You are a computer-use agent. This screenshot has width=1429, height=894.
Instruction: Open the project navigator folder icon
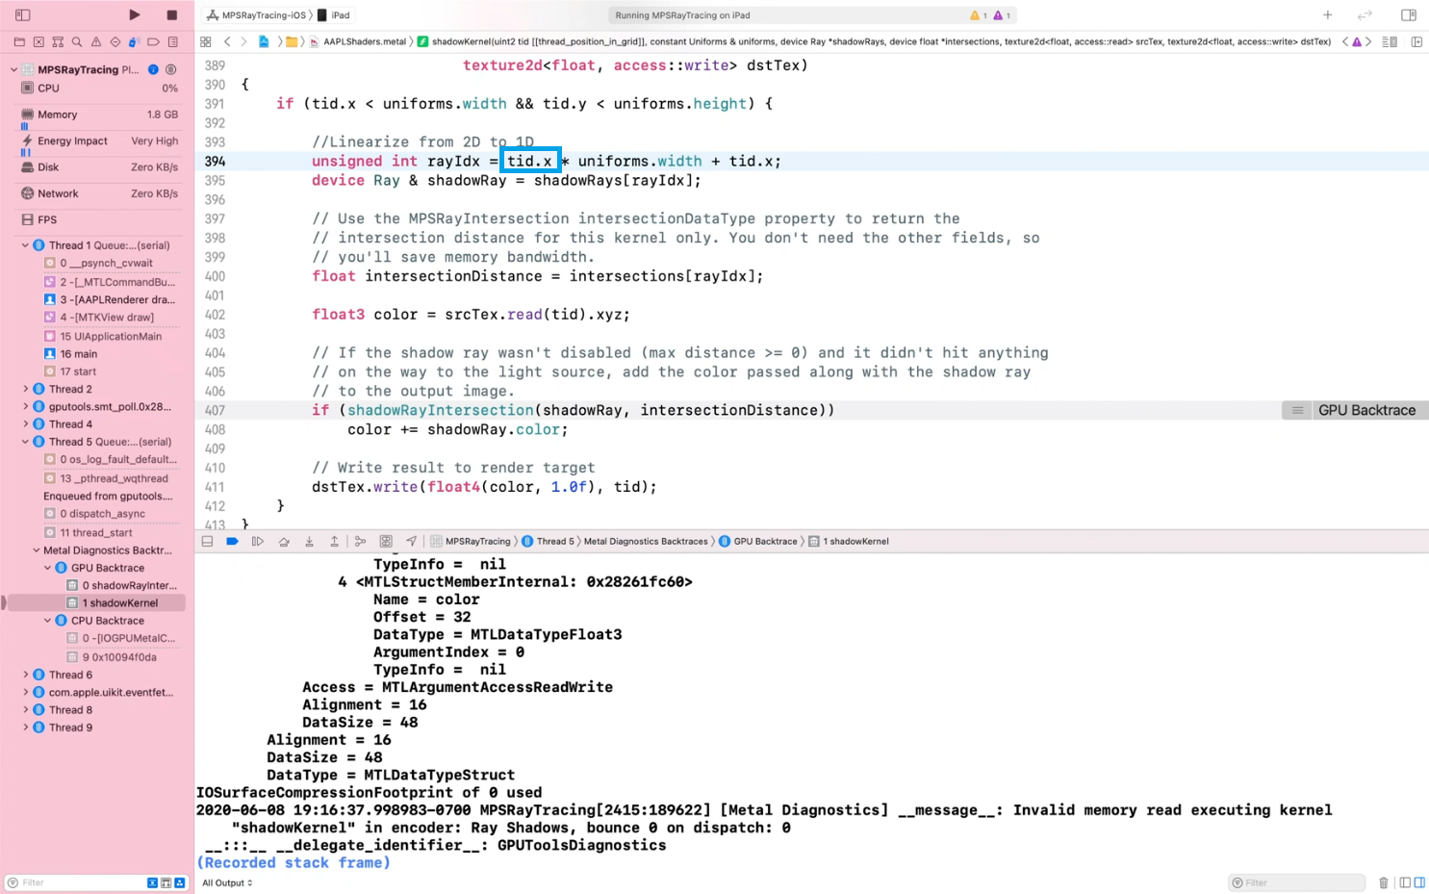tap(19, 42)
